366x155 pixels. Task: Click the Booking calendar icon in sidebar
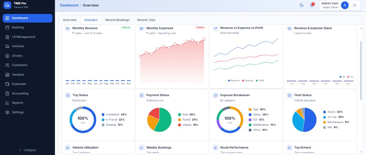(x=7, y=27)
